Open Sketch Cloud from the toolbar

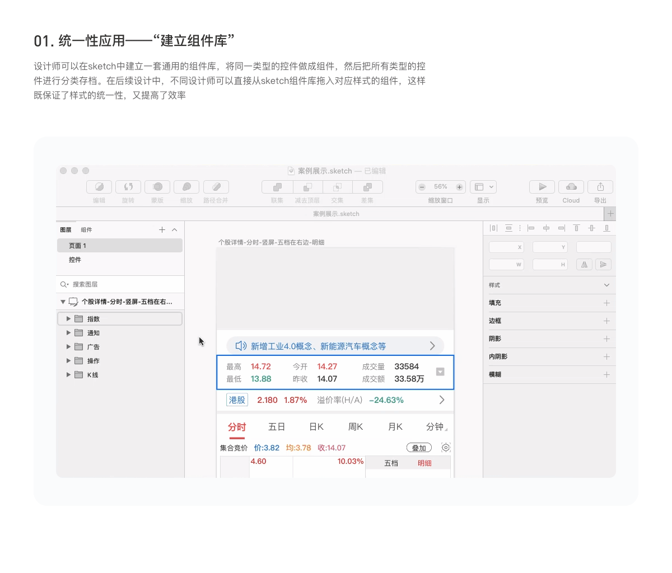coord(571,187)
